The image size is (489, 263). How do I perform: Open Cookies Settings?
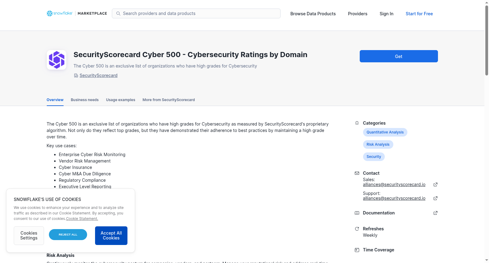pos(29,236)
